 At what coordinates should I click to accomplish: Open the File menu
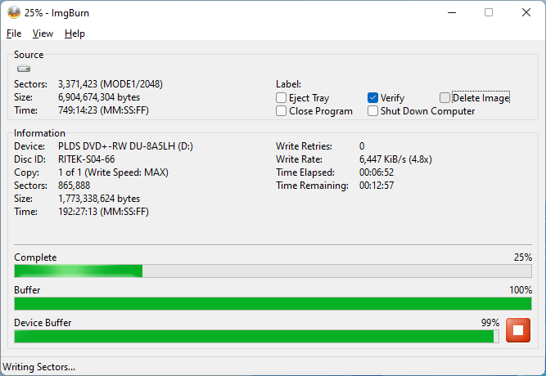point(14,34)
